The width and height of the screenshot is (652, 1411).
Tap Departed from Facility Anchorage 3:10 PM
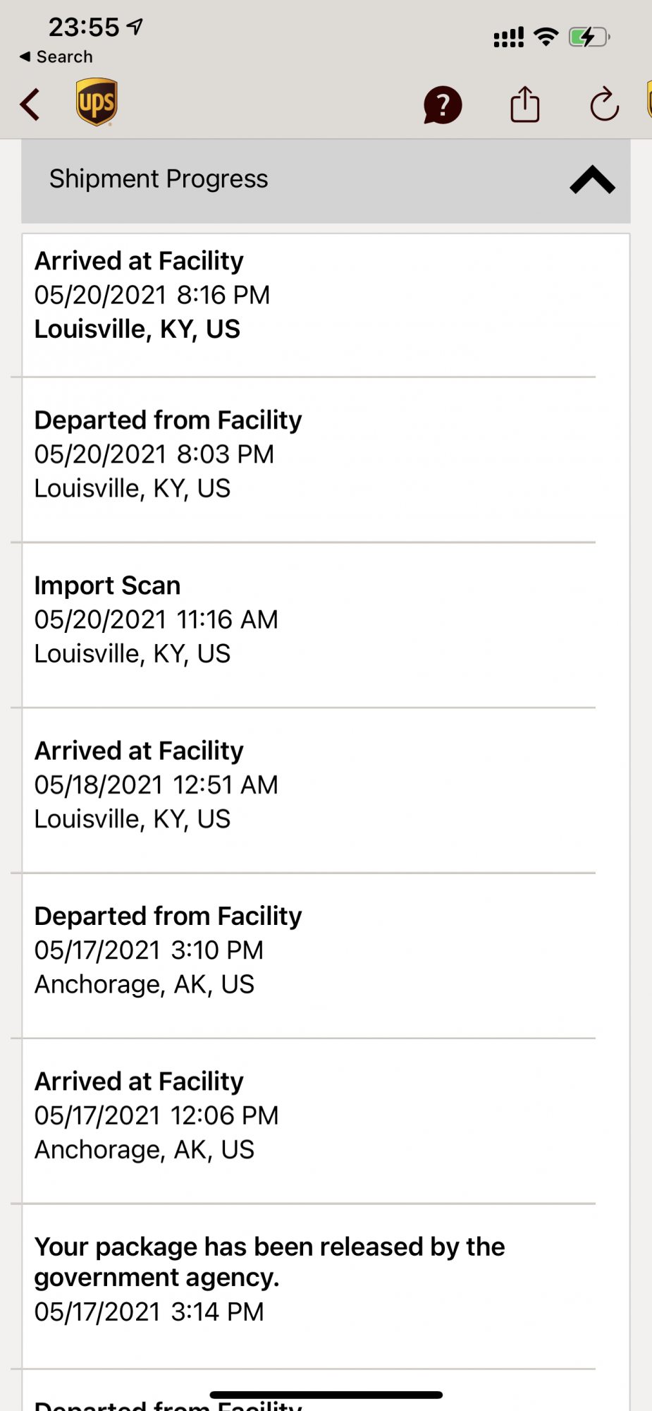click(x=309, y=950)
